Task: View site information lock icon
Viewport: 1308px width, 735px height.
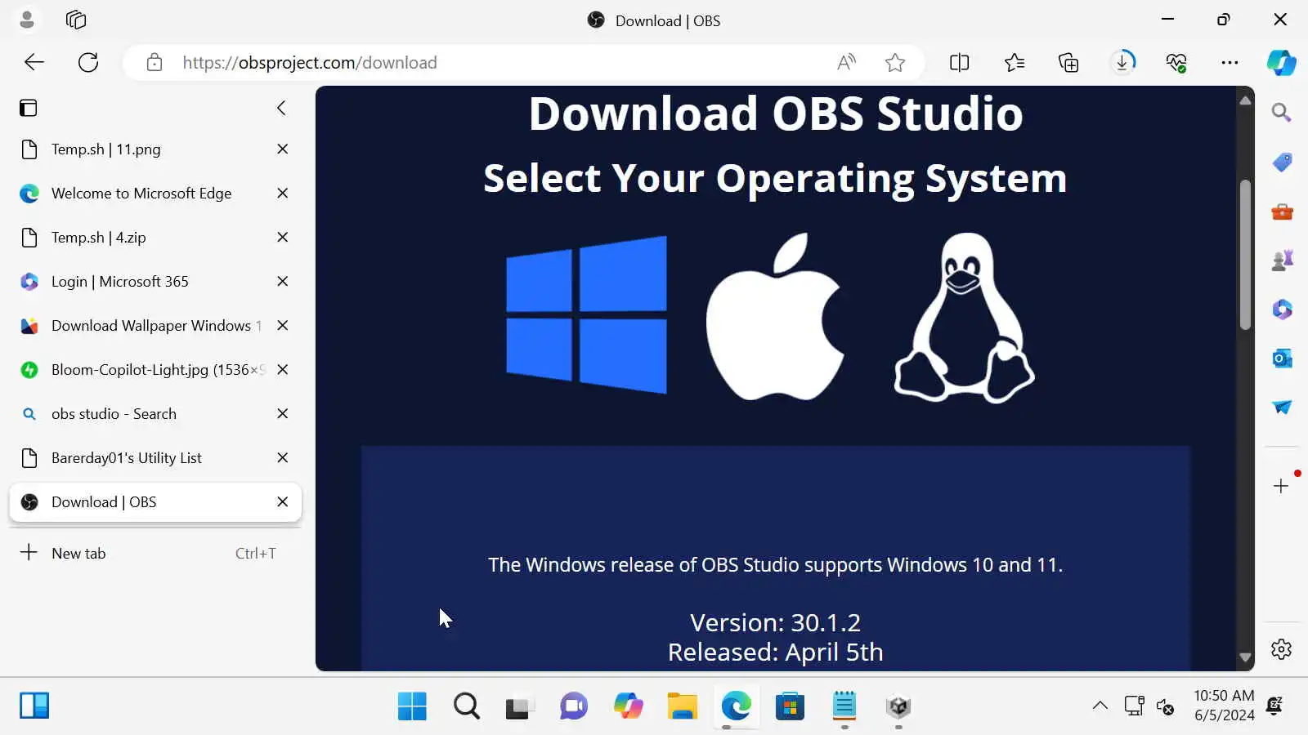Action: (155, 62)
